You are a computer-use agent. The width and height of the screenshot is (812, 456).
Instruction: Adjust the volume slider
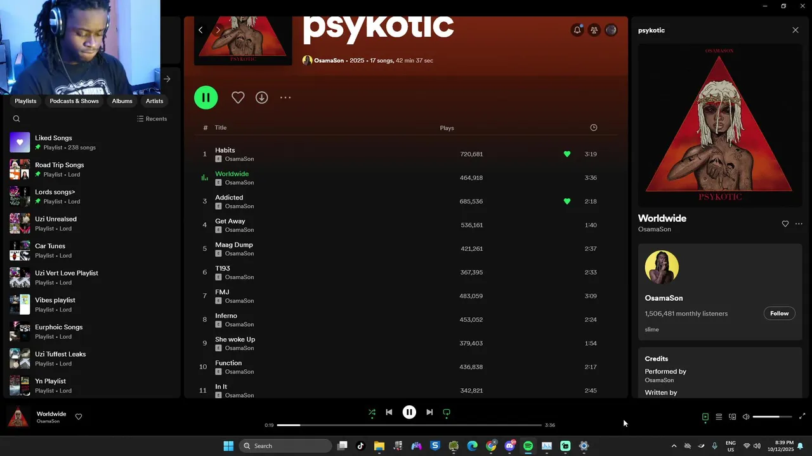(772, 417)
